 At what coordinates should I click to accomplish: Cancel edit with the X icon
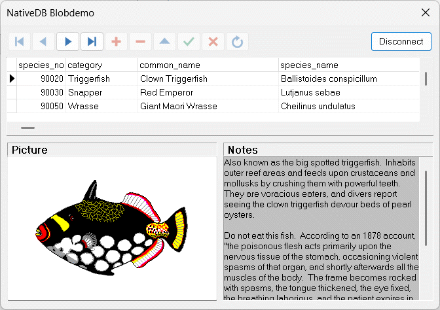tap(213, 41)
